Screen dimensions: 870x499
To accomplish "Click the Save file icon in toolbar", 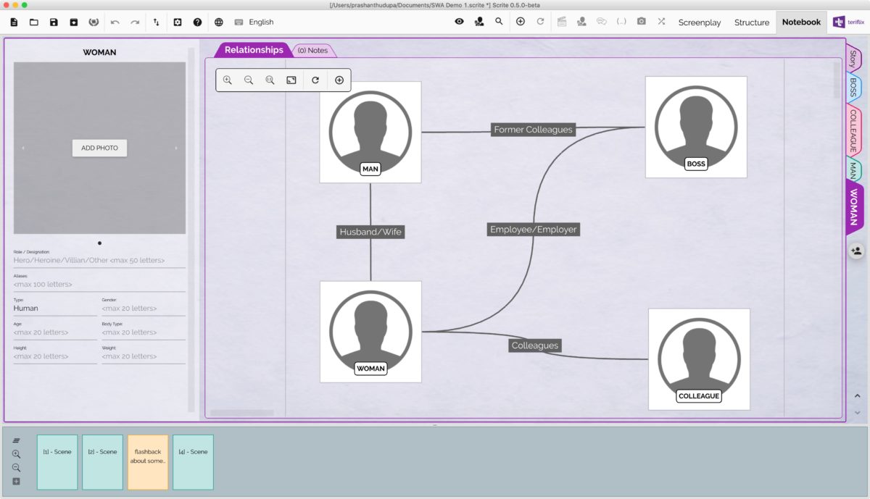I will pyautogui.click(x=54, y=22).
